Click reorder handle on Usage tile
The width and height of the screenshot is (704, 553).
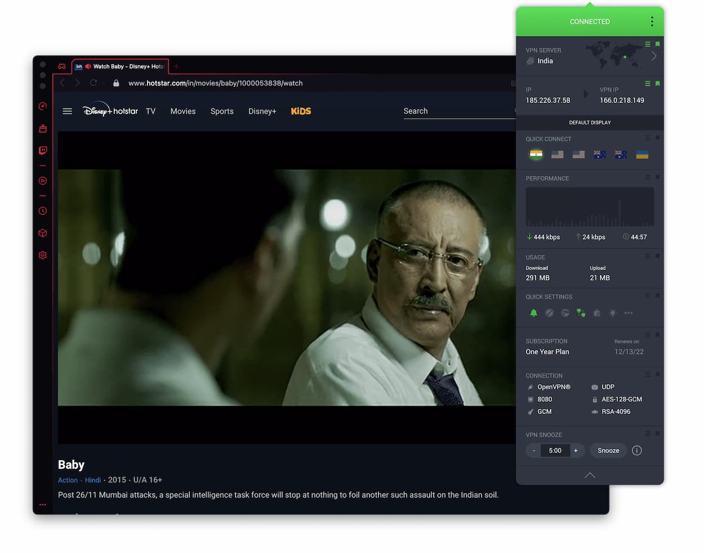click(x=648, y=256)
